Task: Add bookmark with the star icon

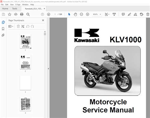Action: click(x=9, y=14)
